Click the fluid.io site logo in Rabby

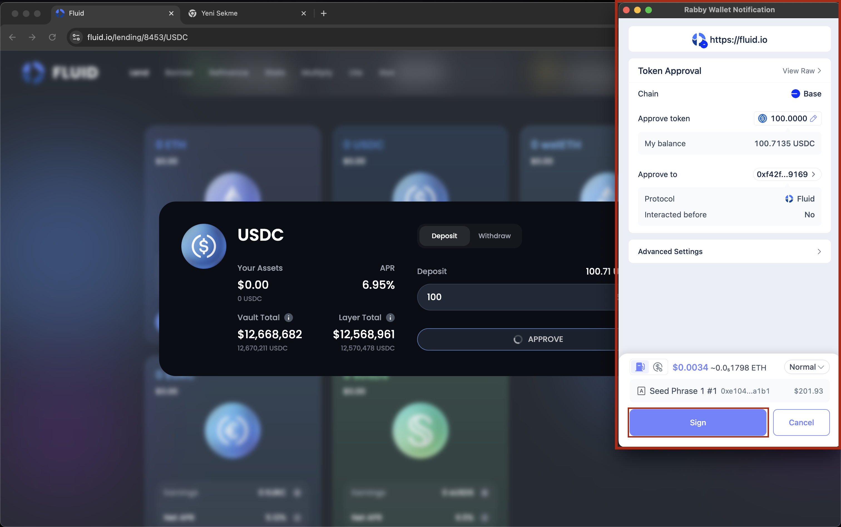(699, 40)
